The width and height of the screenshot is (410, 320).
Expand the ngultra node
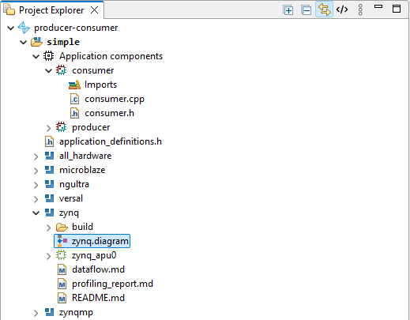point(36,185)
